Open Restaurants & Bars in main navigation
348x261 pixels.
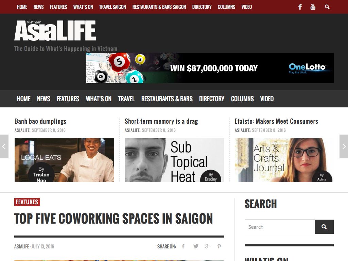pyautogui.click(x=167, y=99)
